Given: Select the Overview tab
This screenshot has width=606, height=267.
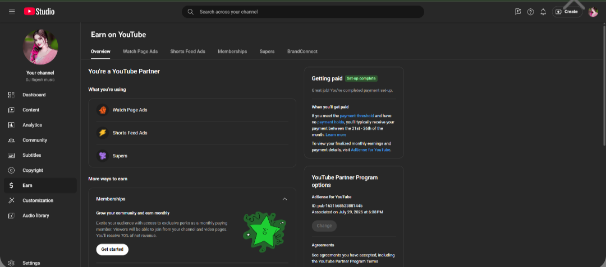Looking at the screenshot, I should coord(100,51).
